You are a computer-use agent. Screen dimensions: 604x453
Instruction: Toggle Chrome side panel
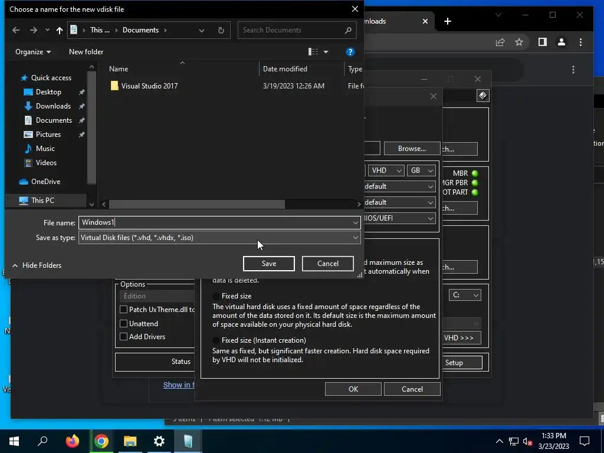[543, 42]
